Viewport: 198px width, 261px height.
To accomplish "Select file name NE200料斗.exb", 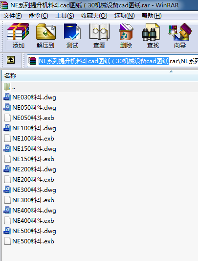I will tap(33, 180).
